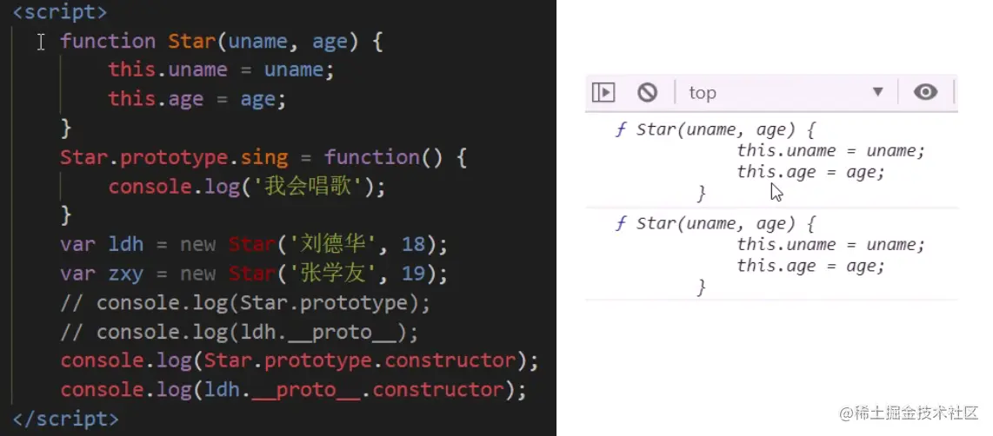
Task: Click the console.log(ldh.__proto__.constructor) line
Action: tap(293, 390)
